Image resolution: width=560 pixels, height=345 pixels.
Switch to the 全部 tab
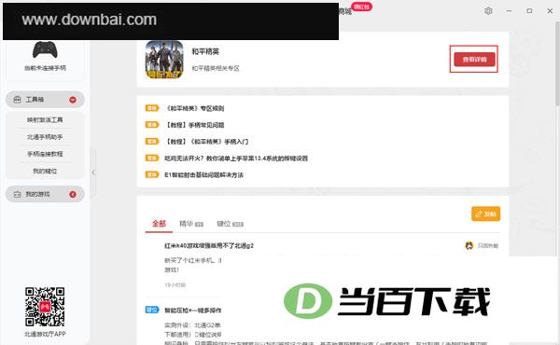click(159, 224)
